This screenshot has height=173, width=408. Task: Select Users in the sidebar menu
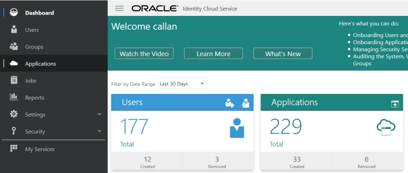tap(32, 30)
